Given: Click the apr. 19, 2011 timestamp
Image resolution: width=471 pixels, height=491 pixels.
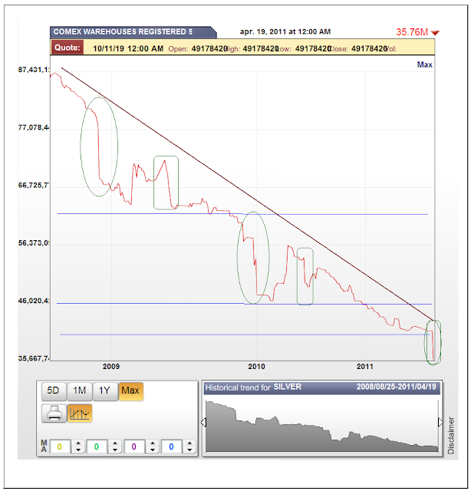Looking at the screenshot, I should point(285,31).
